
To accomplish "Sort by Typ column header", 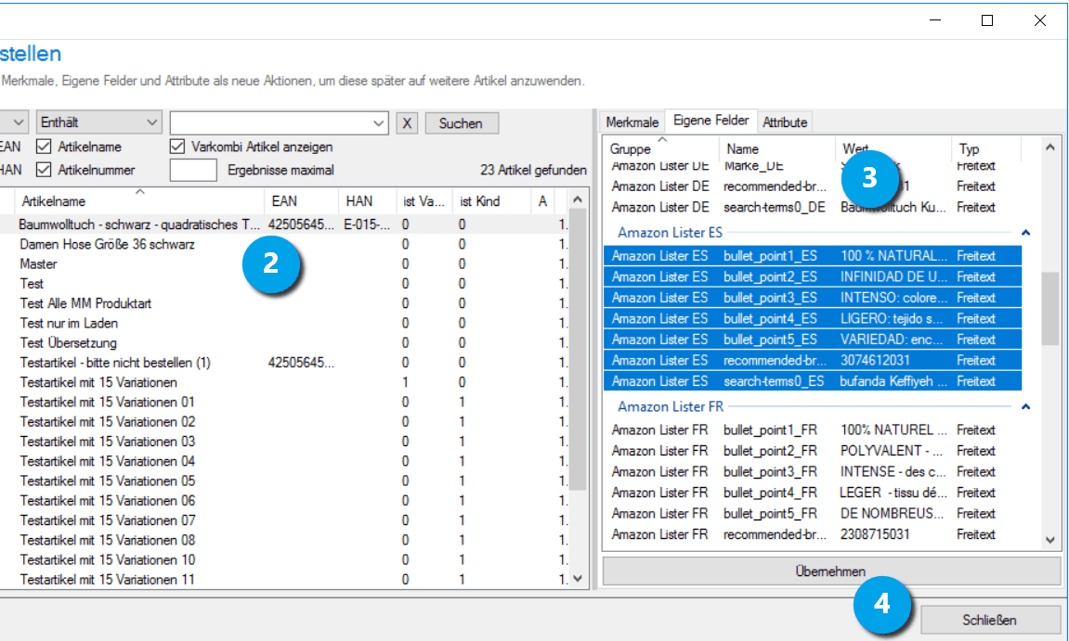I will (x=985, y=148).
